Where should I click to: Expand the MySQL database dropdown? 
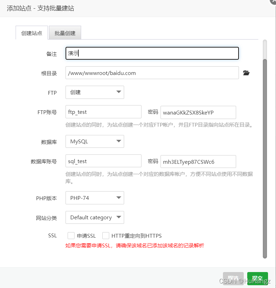[95, 142]
